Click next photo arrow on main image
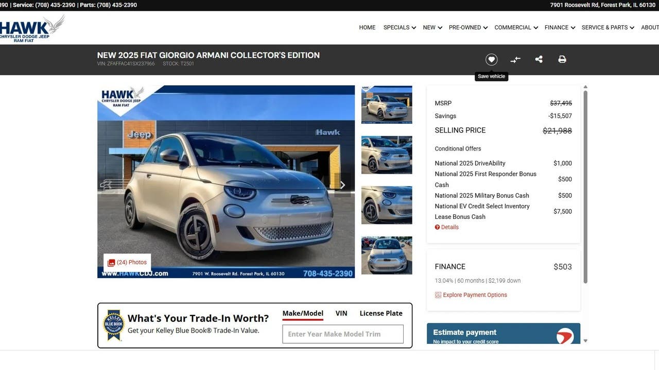 click(342, 185)
